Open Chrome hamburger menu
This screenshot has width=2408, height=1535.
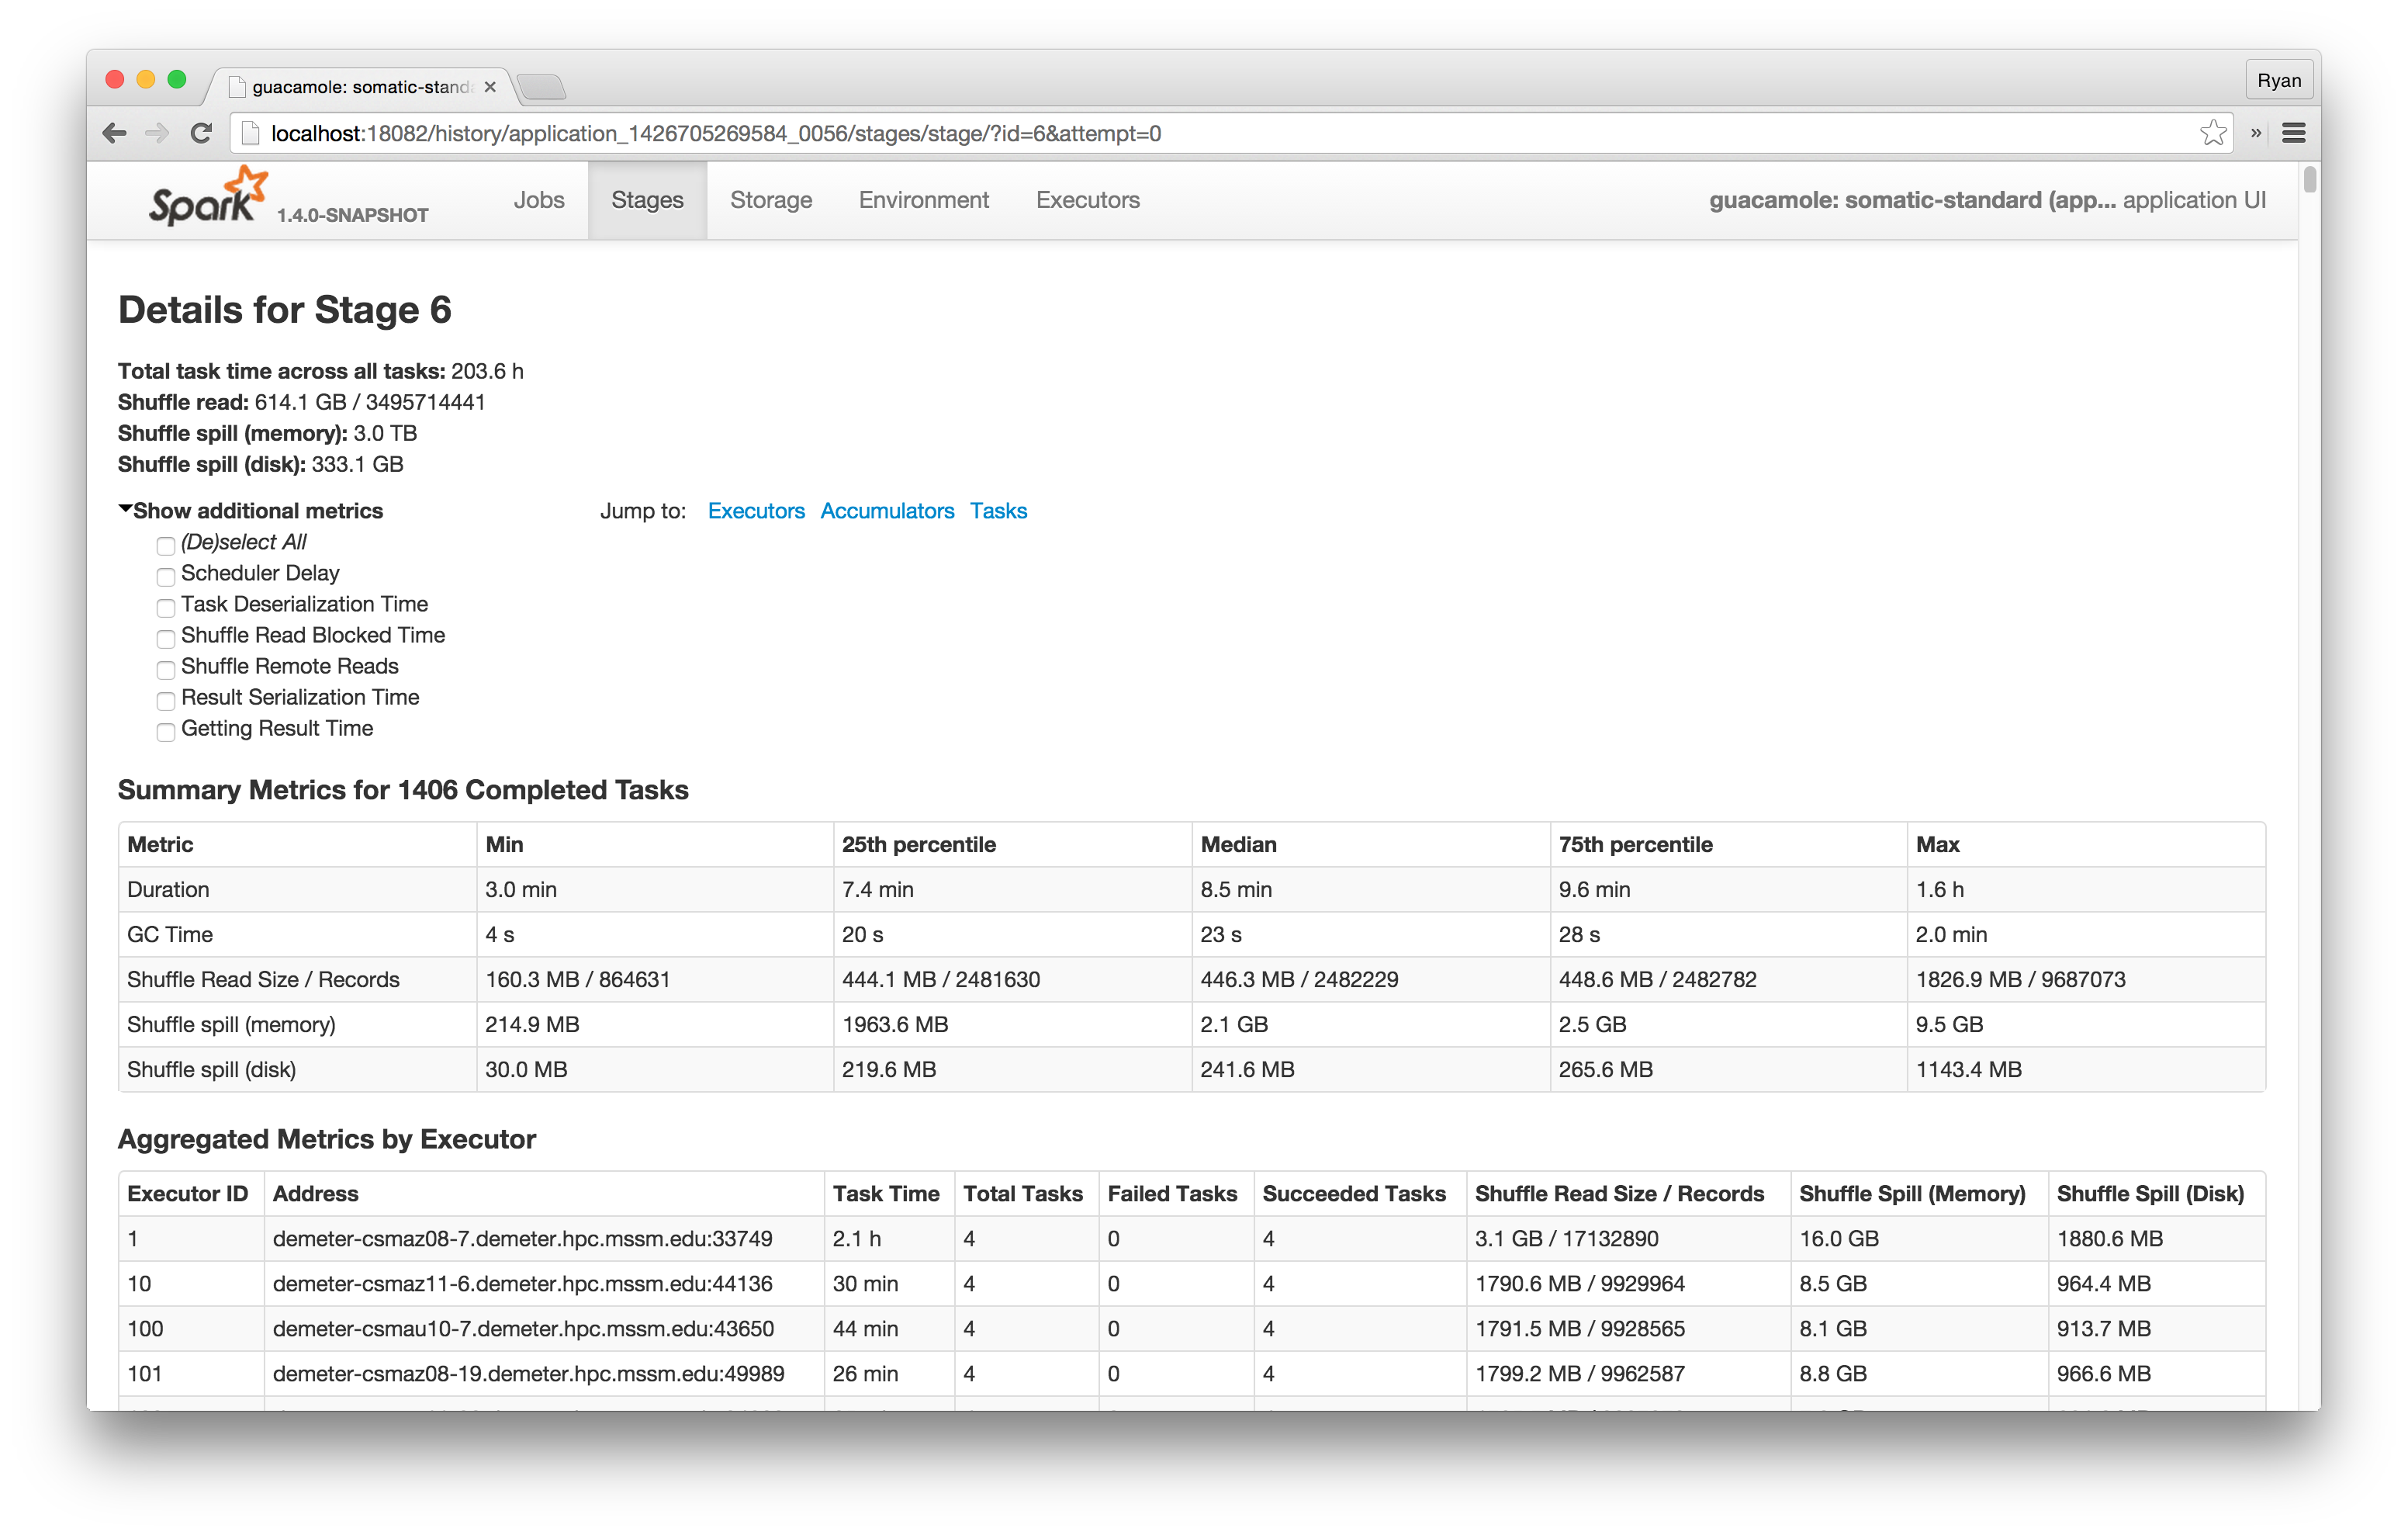point(2294,133)
